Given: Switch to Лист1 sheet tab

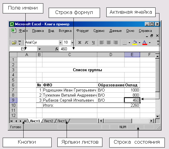Looking at the screenshot, I should (x=35, y=121).
